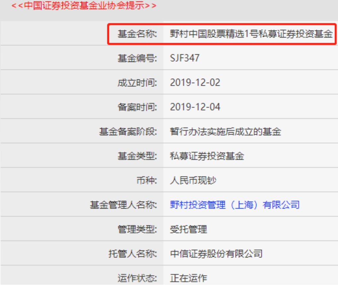Select custodian value 中信证券股份有限公司
This screenshot has width=338, height=285.
pyautogui.click(x=216, y=254)
